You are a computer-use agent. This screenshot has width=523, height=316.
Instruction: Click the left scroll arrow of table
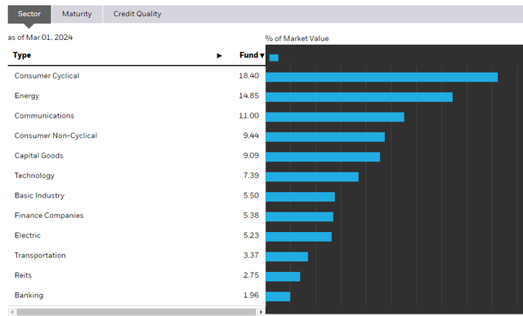tap(12, 312)
